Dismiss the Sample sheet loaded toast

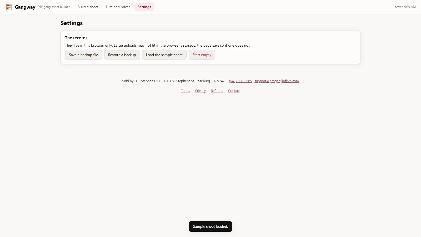click(210, 226)
